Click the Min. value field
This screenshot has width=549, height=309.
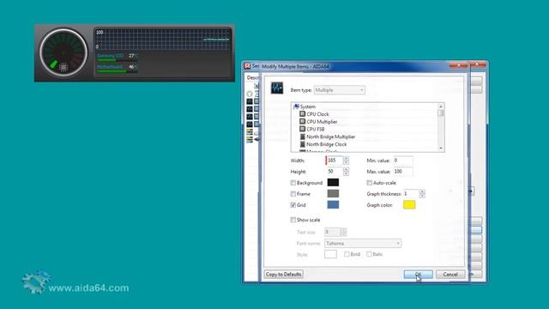[403, 161]
